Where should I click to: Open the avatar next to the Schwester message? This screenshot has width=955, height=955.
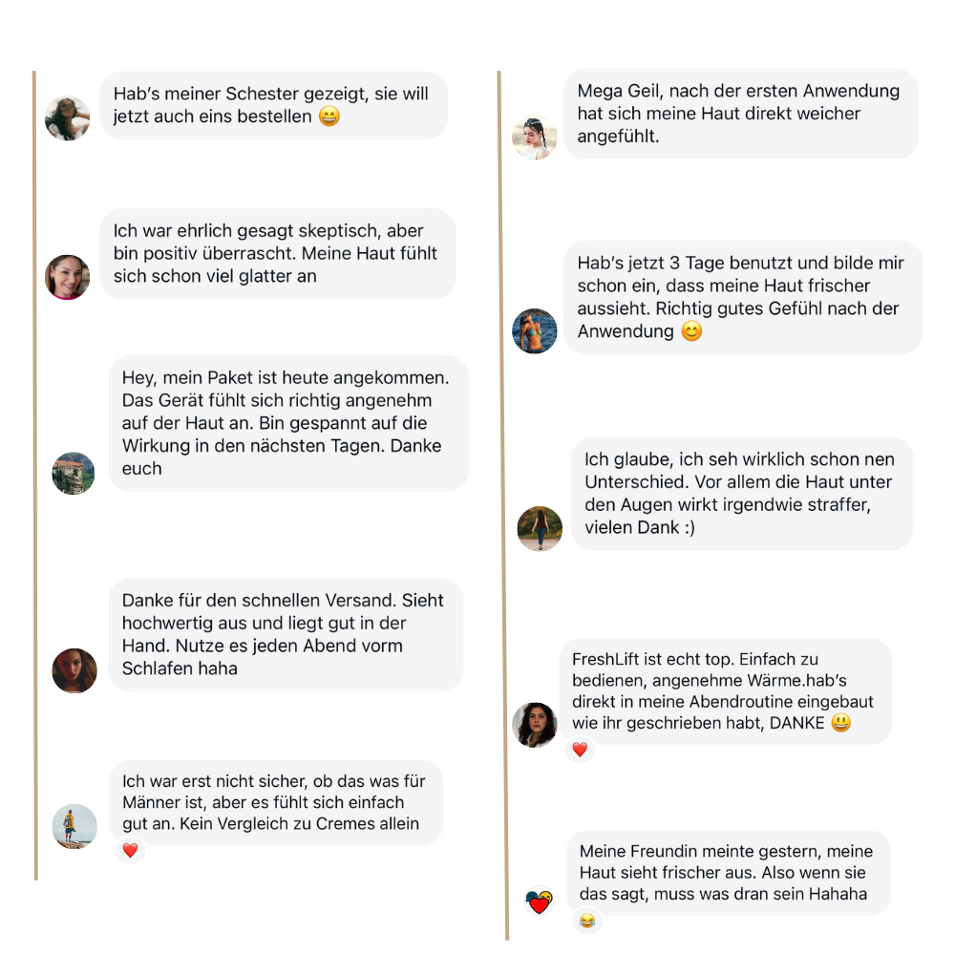click(x=68, y=118)
